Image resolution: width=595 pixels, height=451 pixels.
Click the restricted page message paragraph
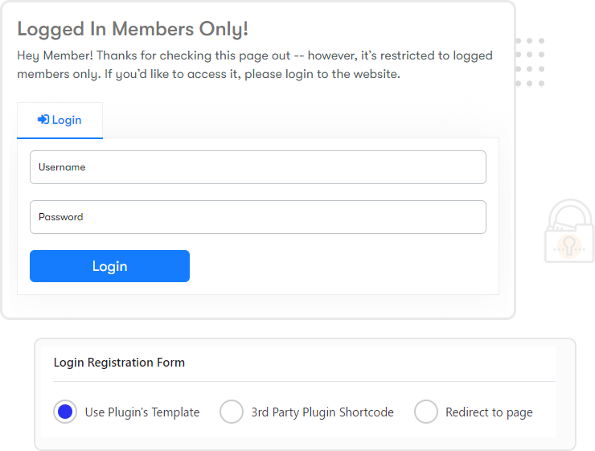point(255,65)
